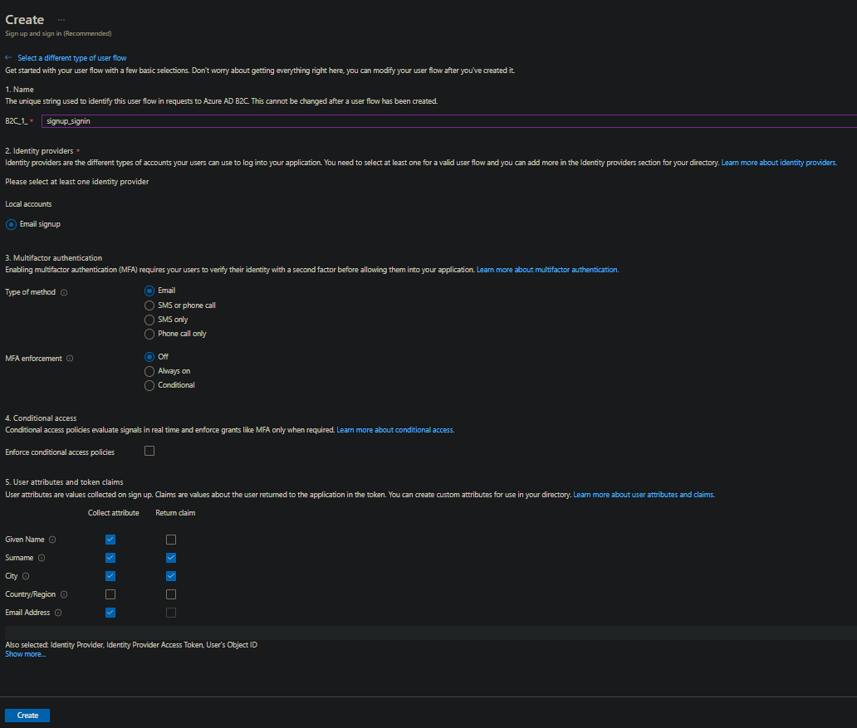857x728 pixels.
Task: View the Given Name info icon
Action: click(51, 540)
